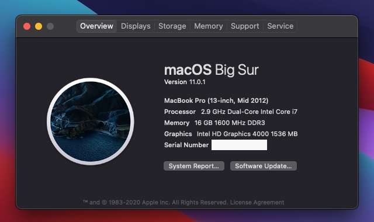Open the License Agreement link
This screenshot has width=374, height=222.
(257, 203)
